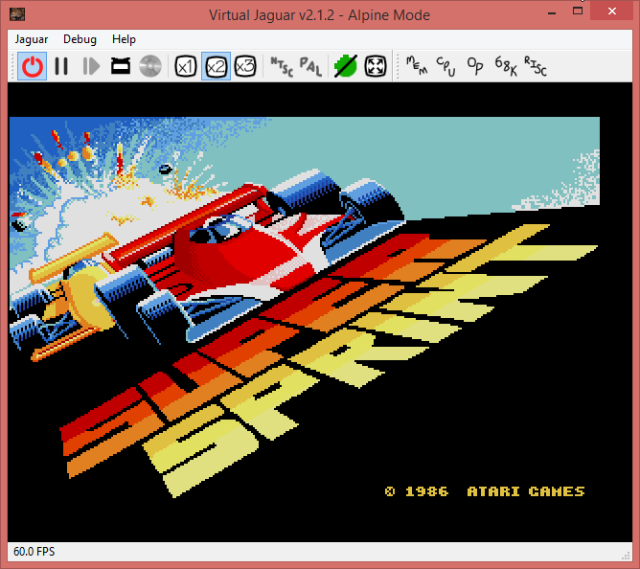This screenshot has height=569, width=640.
Task: Select NTSC video mode
Action: click(281, 66)
